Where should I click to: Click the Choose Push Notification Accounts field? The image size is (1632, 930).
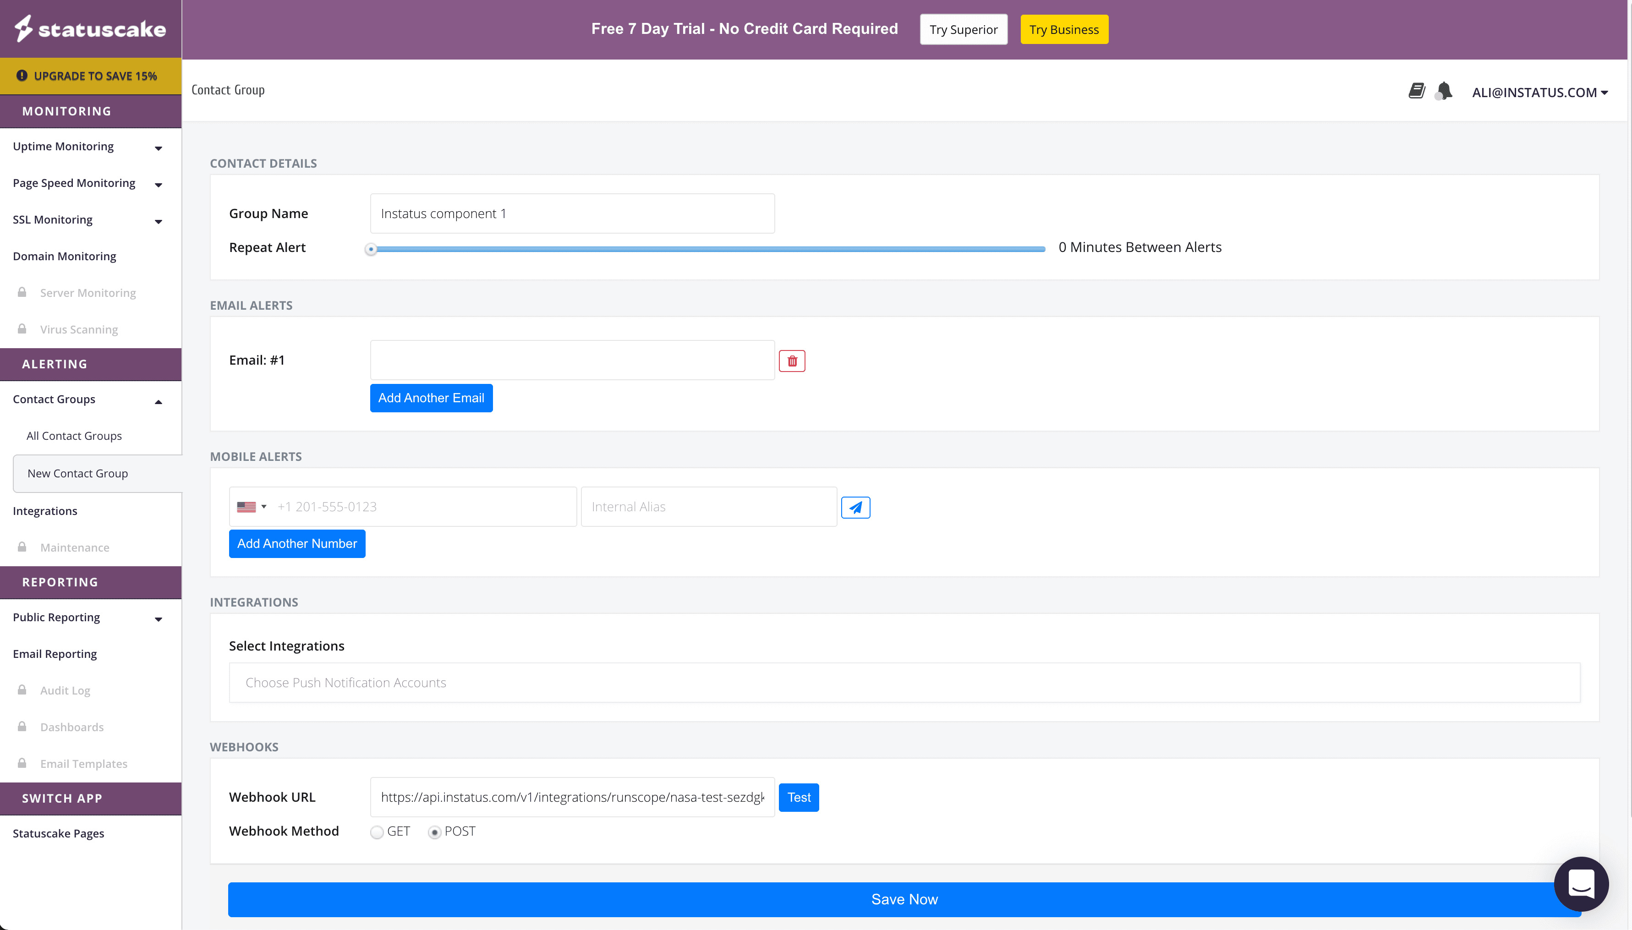904,683
